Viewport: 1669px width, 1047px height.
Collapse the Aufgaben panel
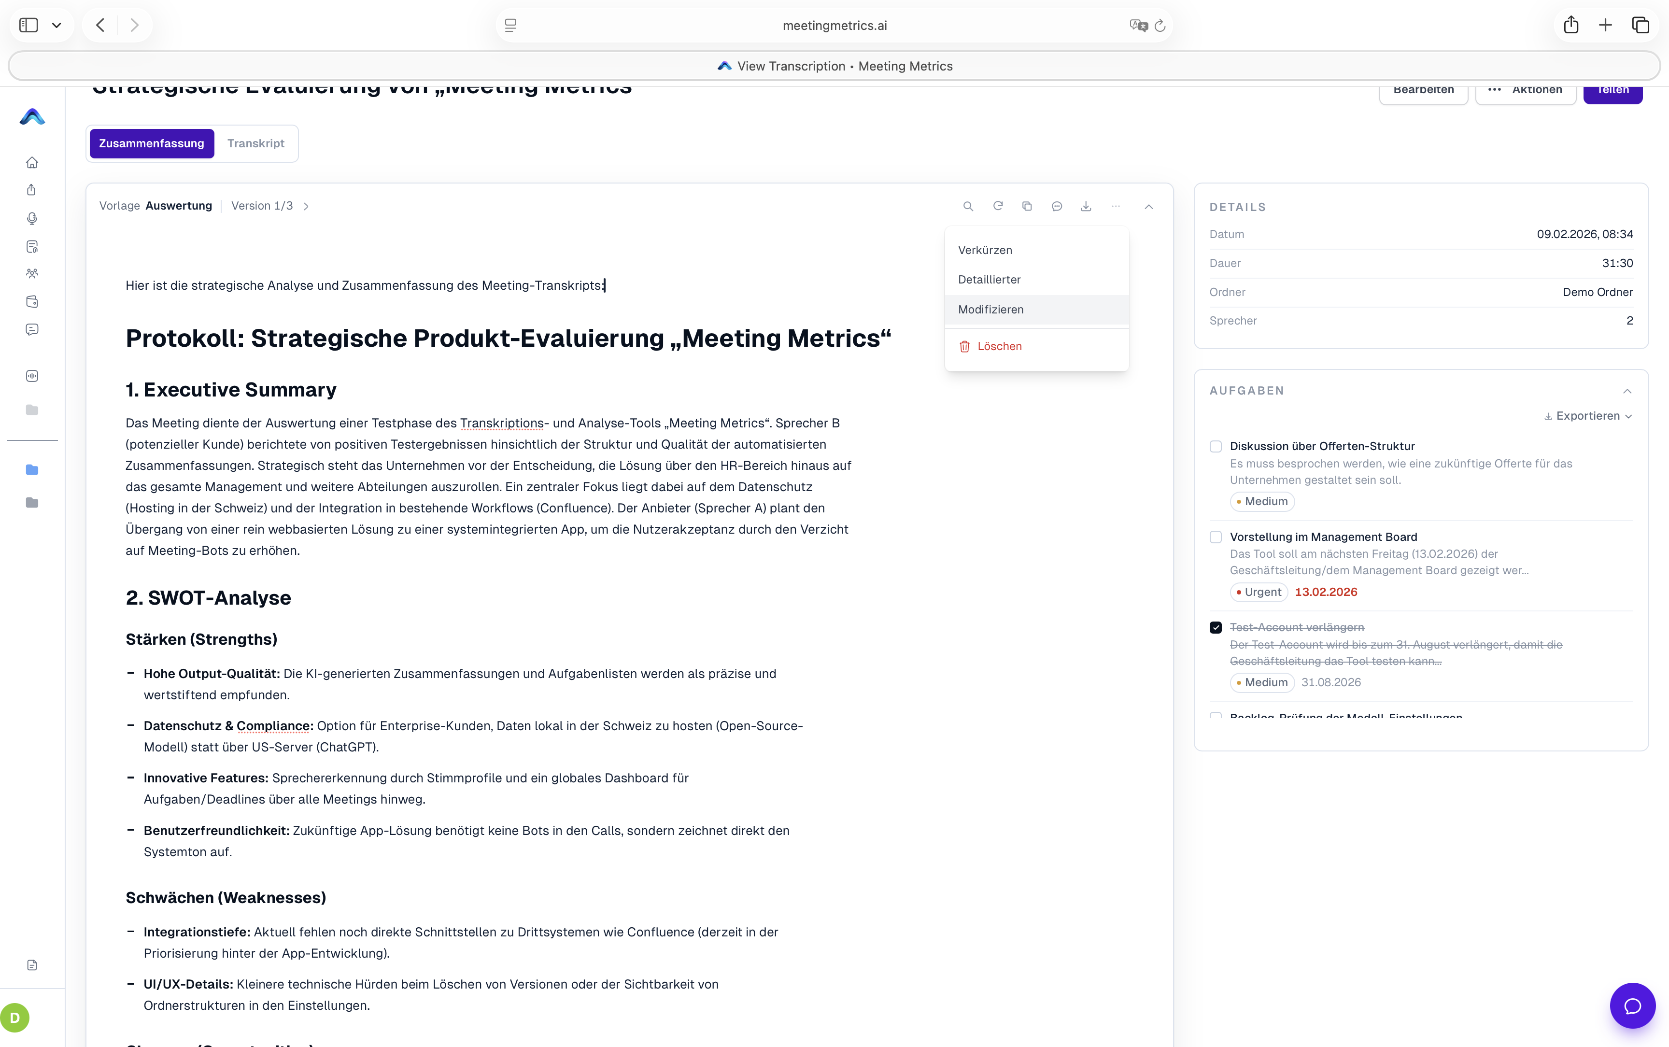pyautogui.click(x=1627, y=391)
